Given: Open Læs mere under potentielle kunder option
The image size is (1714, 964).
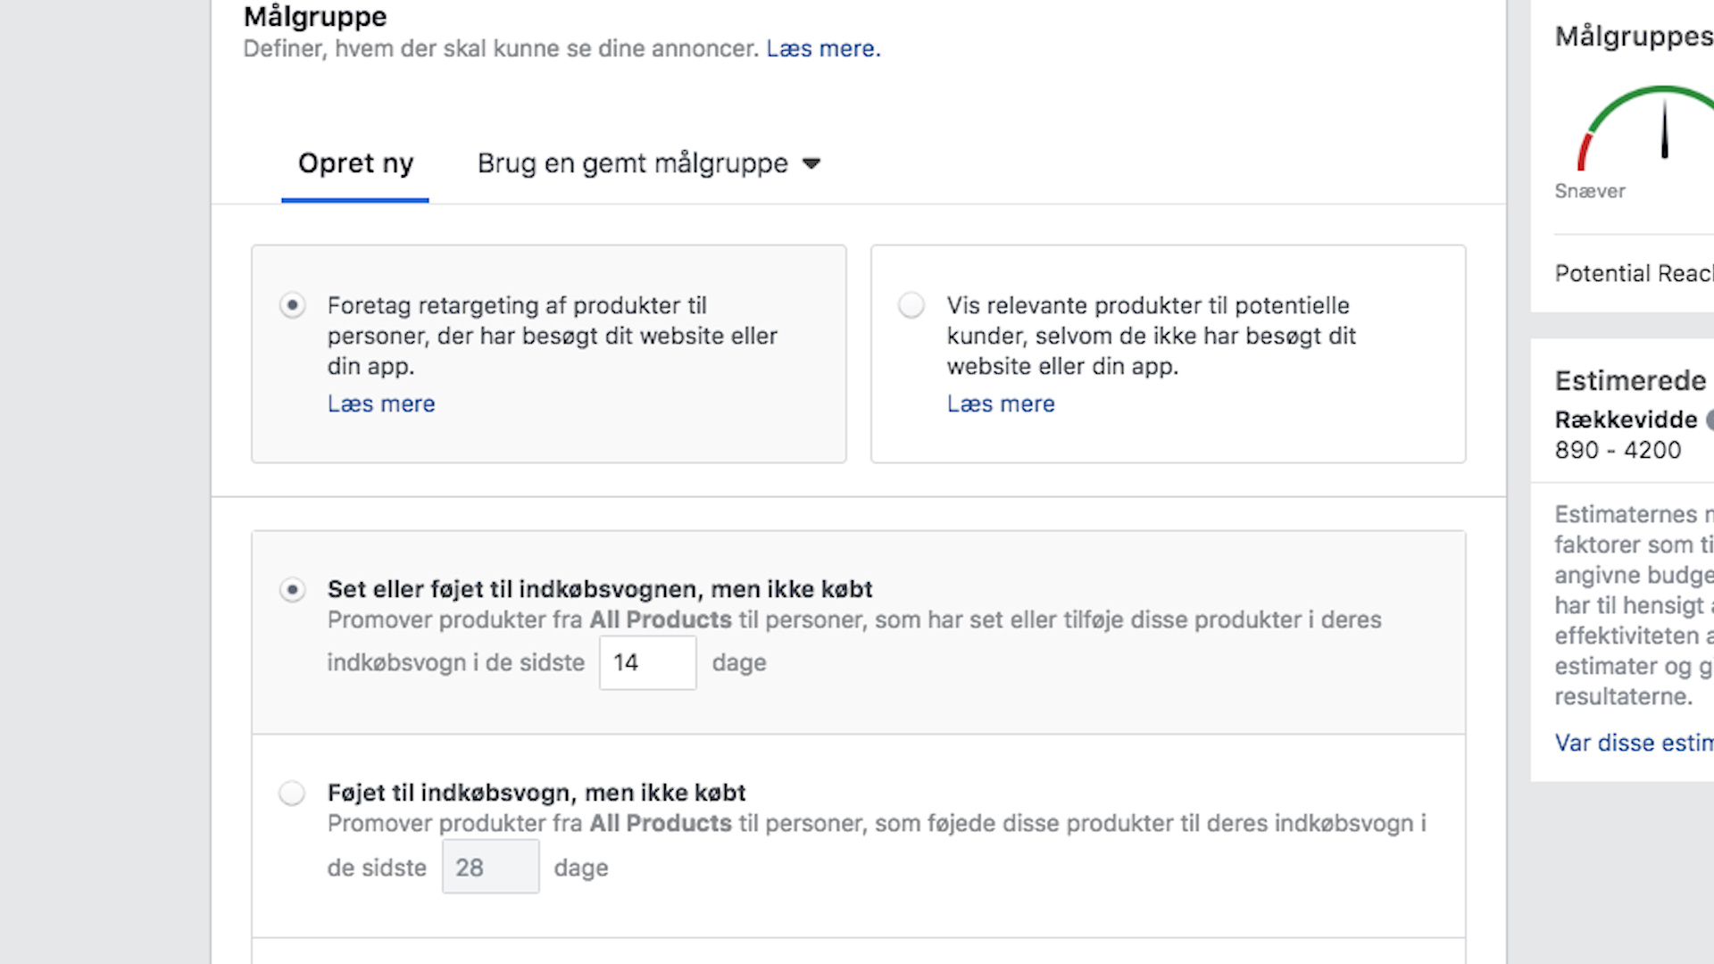Looking at the screenshot, I should click(1001, 403).
